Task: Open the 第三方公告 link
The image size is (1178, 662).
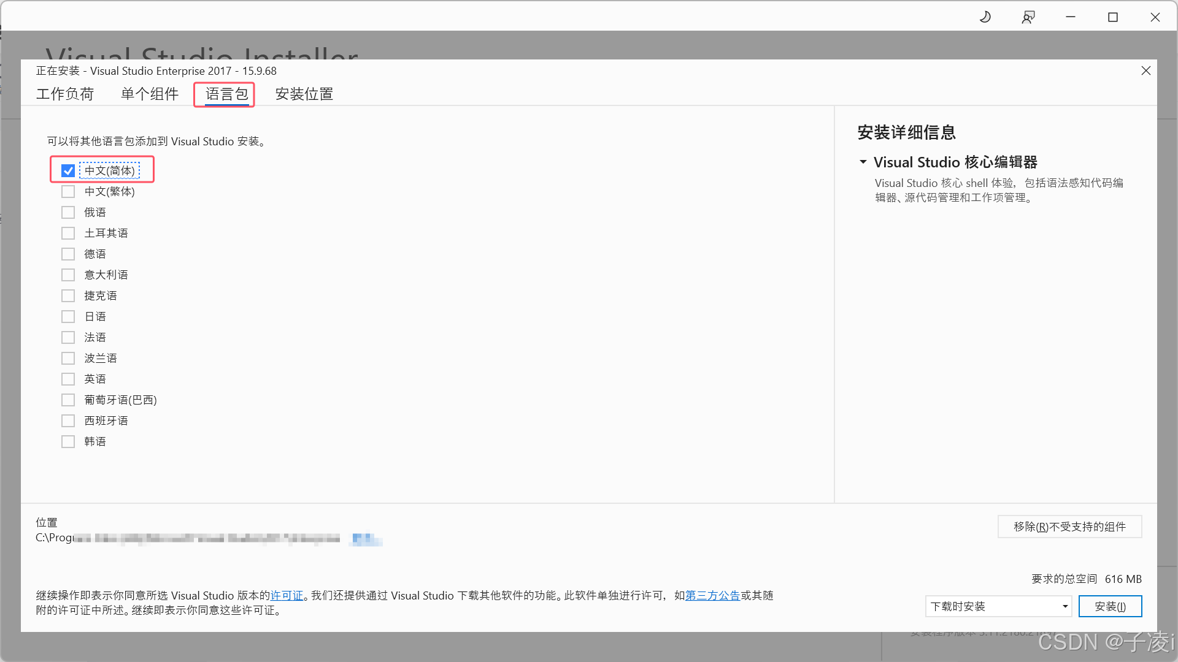Action: click(x=712, y=595)
